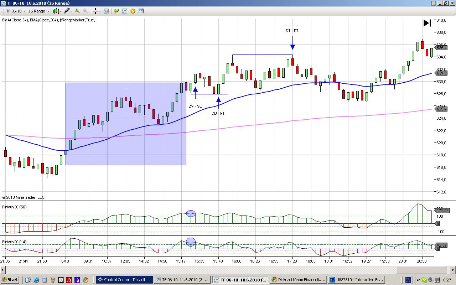This screenshot has height=285, width=456.
Task: Launch the black-and-white circle quick launch icon
Action: coord(61,280)
